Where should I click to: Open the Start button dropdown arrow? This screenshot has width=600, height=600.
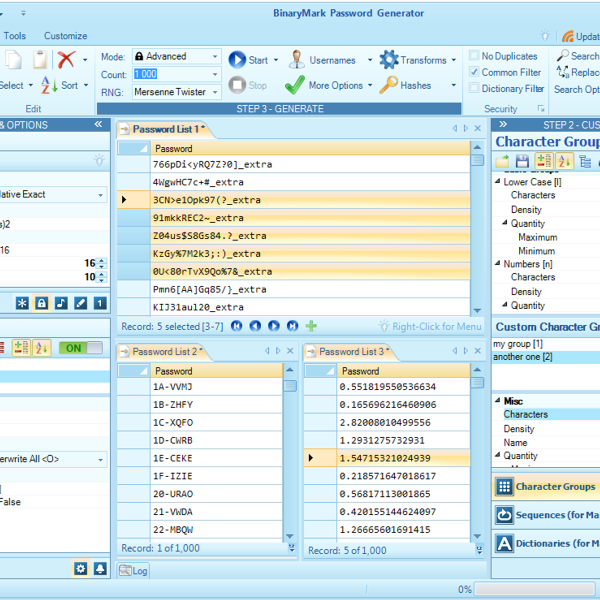[275, 60]
